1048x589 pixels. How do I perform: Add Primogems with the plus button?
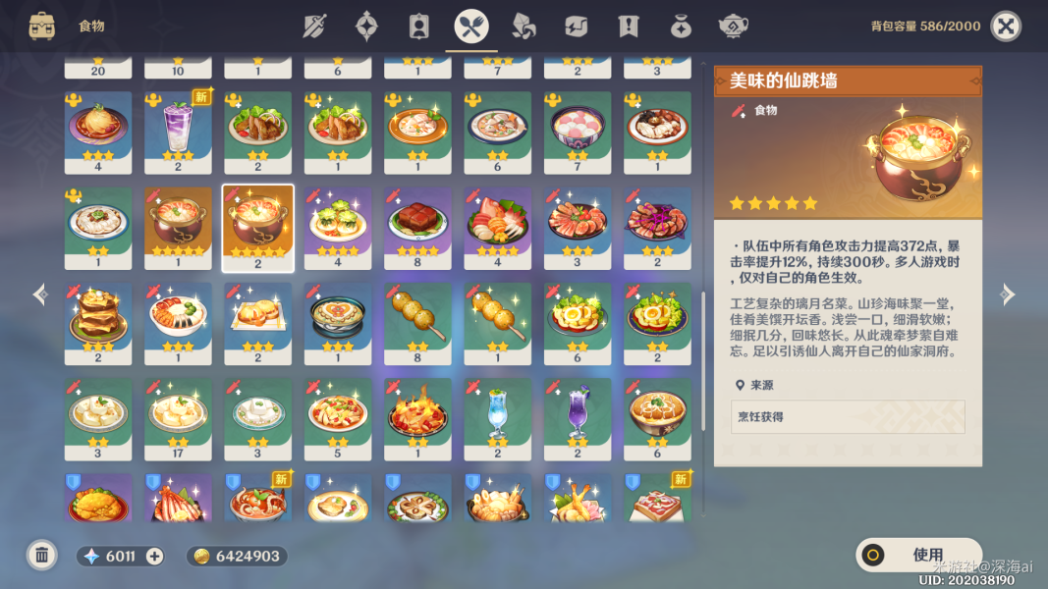pos(154,557)
